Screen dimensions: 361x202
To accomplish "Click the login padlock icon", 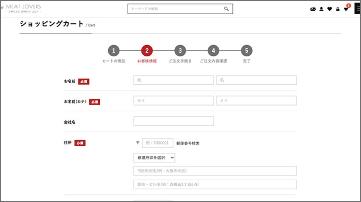I will coord(338,9).
